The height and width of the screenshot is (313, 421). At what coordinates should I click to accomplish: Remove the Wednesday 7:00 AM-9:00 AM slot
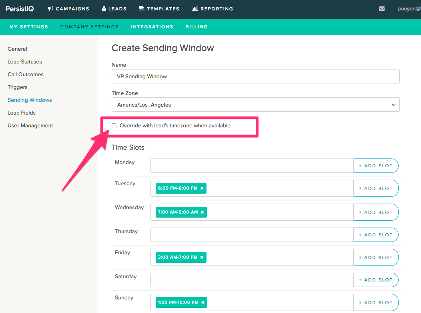coord(202,212)
